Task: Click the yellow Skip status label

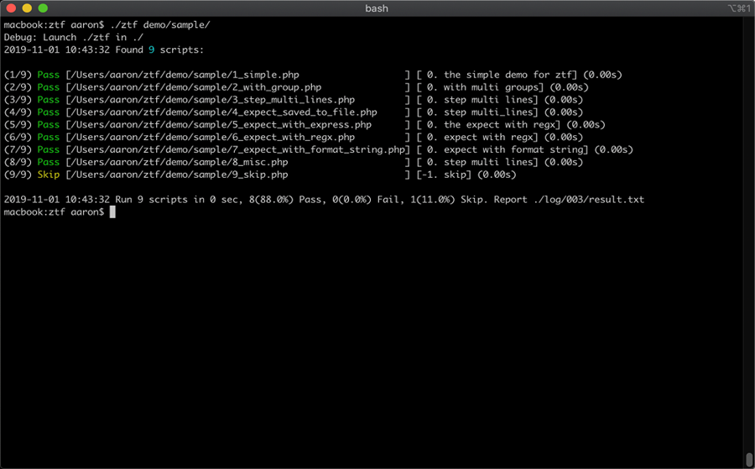Action: [x=49, y=175]
